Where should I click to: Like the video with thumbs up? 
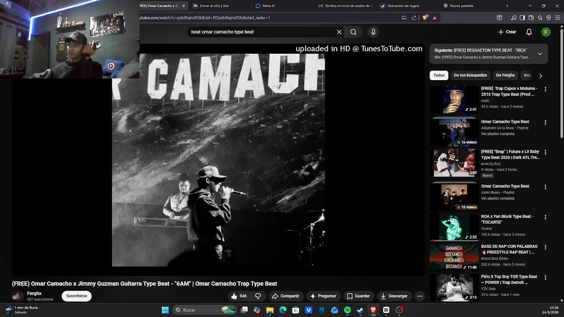(x=239, y=296)
